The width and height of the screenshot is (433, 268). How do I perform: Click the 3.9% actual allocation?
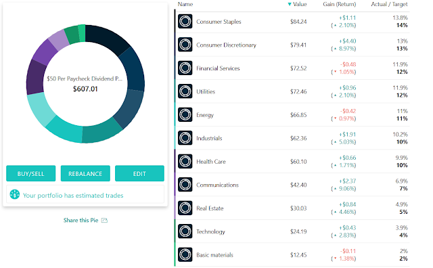point(401,228)
